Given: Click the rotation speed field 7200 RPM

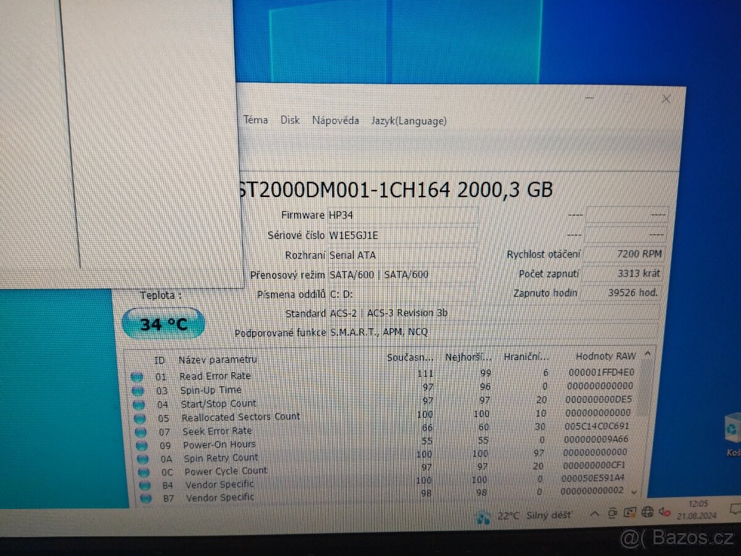Looking at the screenshot, I should click(624, 254).
